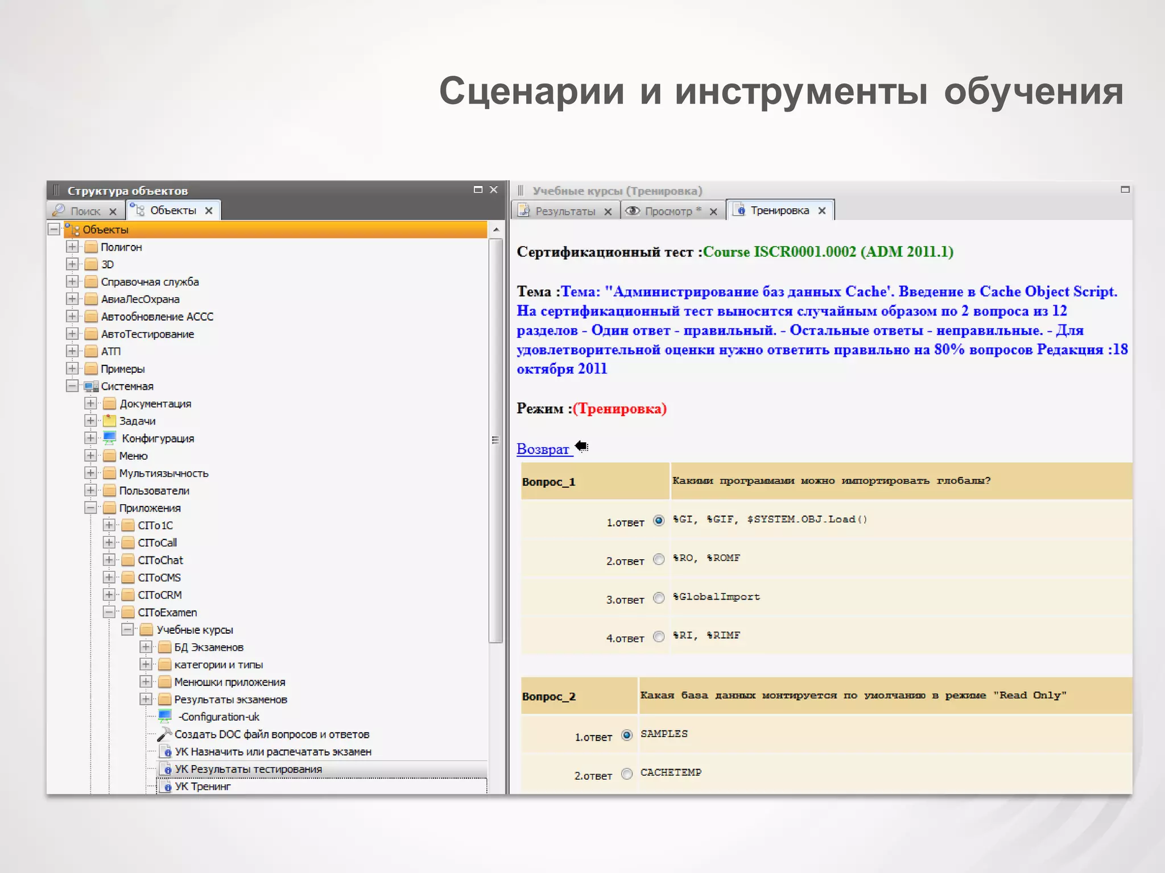Click the tree panel scrollbar up arrow

[x=496, y=230]
